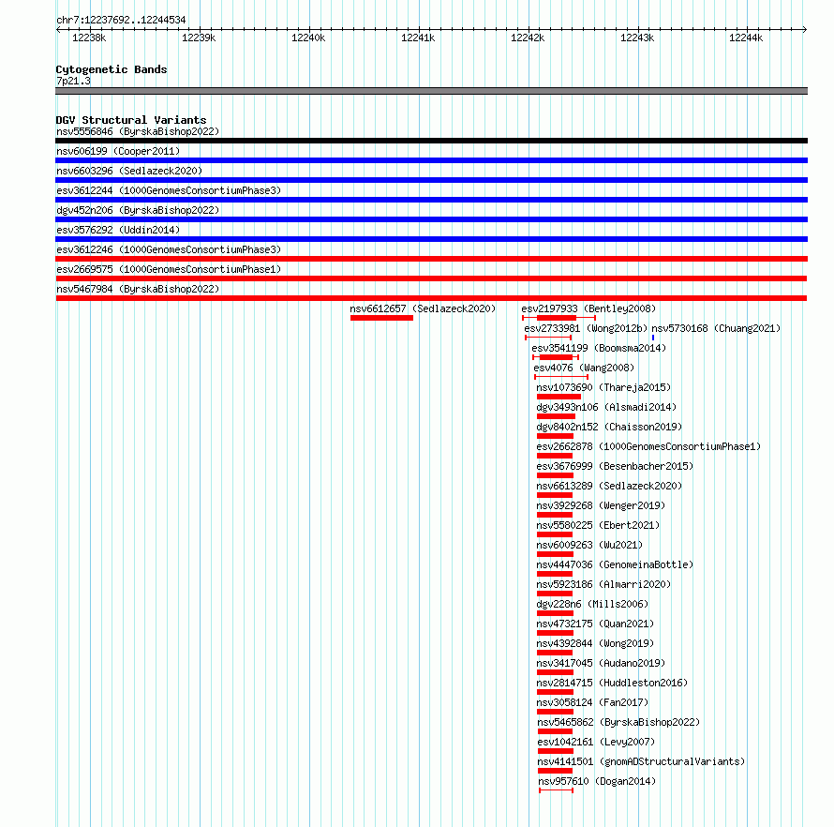This screenshot has height=827, width=834.
Task: Click the blue bar under nsv606199
Action: 431,160
